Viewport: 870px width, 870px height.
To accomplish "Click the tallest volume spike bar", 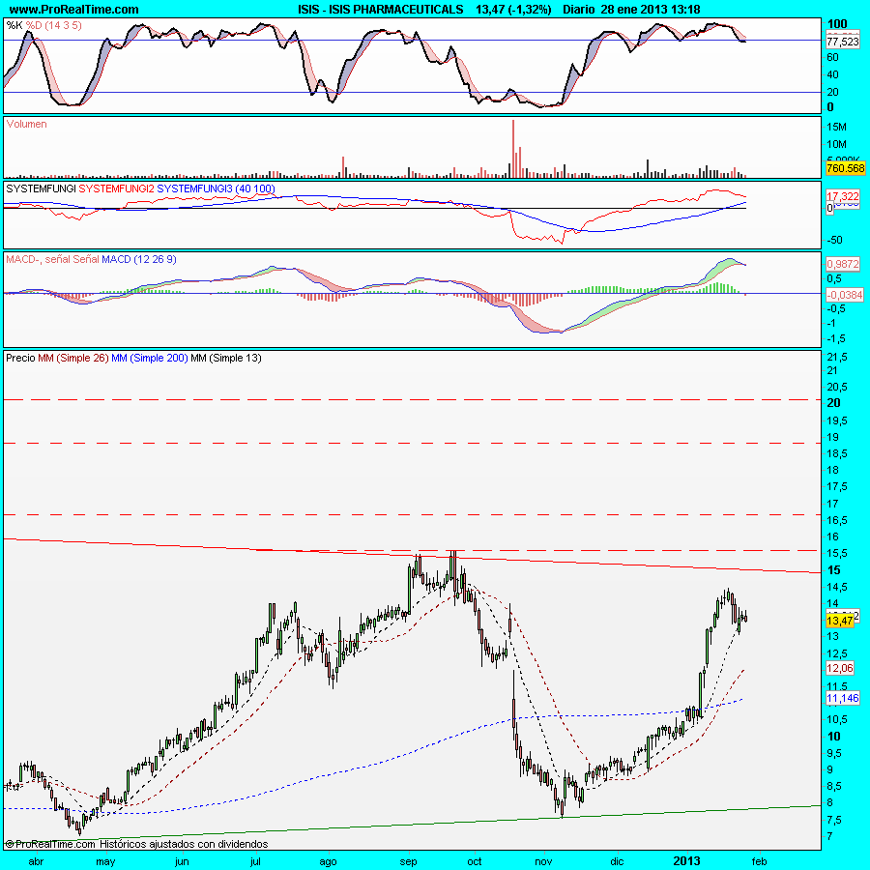I will coord(513,148).
